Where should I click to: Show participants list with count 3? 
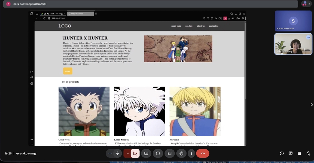(x=306, y=4)
